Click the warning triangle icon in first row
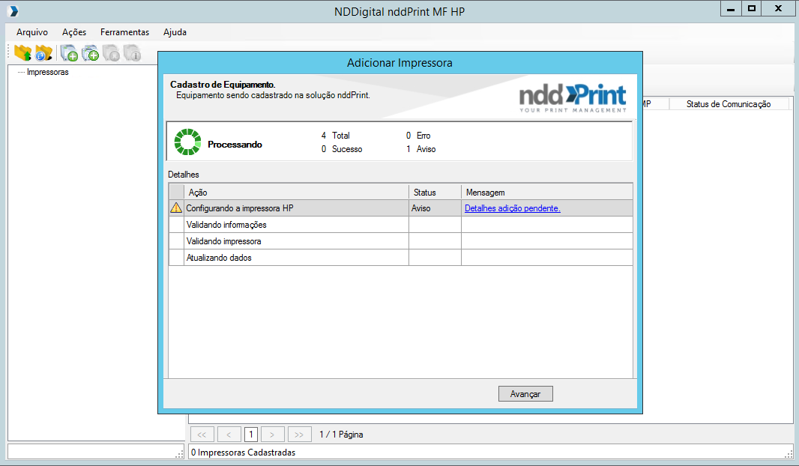The width and height of the screenshot is (799, 466). click(x=176, y=208)
